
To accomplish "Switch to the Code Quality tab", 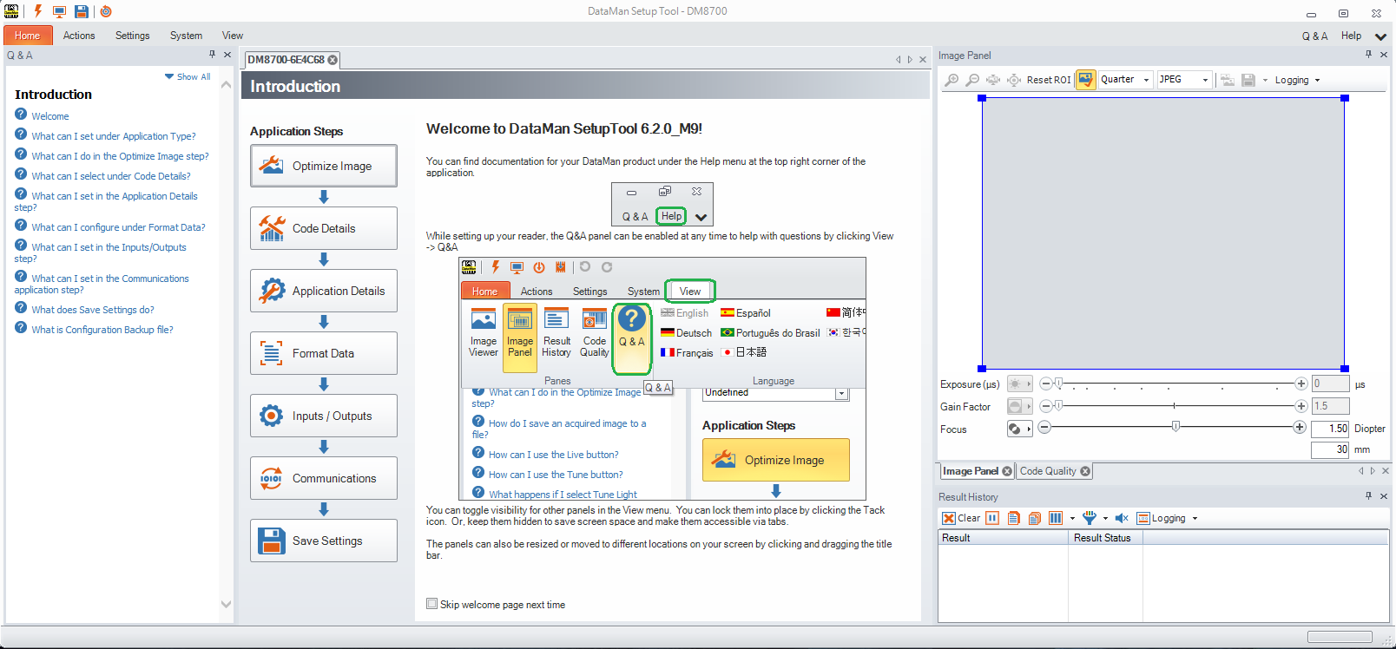I will (1048, 471).
